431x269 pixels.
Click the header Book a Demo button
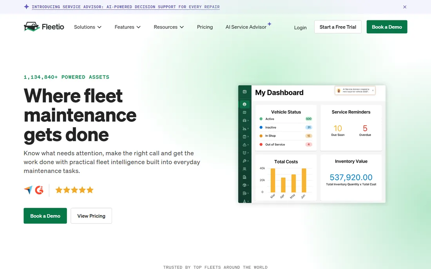[387, 27]
